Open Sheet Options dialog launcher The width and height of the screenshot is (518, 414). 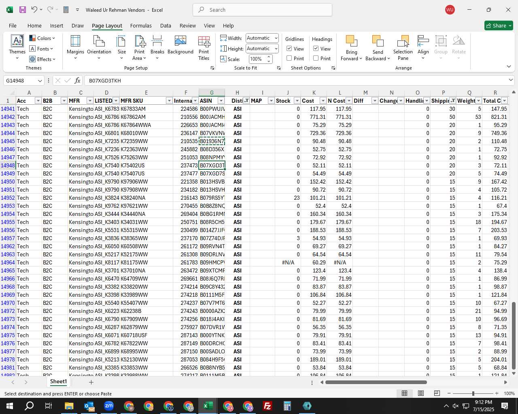(333, 68)
